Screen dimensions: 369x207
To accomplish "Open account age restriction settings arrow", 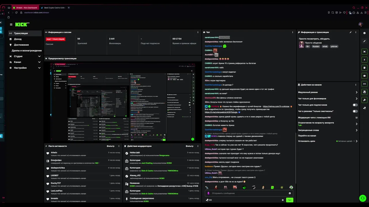I will [357, 124].
